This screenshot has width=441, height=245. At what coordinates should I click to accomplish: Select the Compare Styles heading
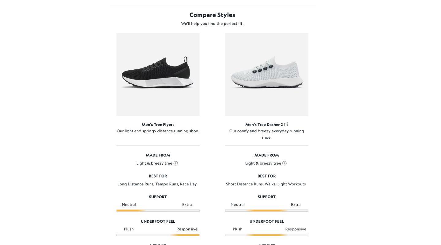point(212,14)
